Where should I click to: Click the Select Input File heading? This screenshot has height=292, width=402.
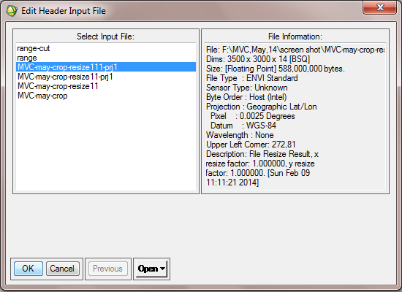tap(105, 36)
